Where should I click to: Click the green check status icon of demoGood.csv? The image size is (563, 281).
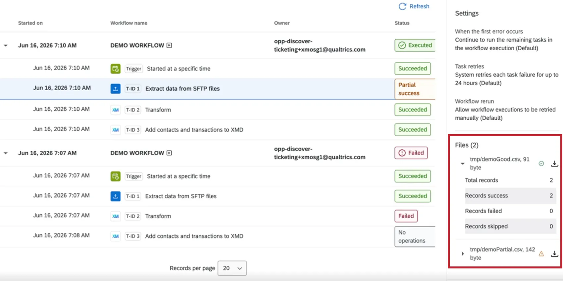[x=541, y=163]
